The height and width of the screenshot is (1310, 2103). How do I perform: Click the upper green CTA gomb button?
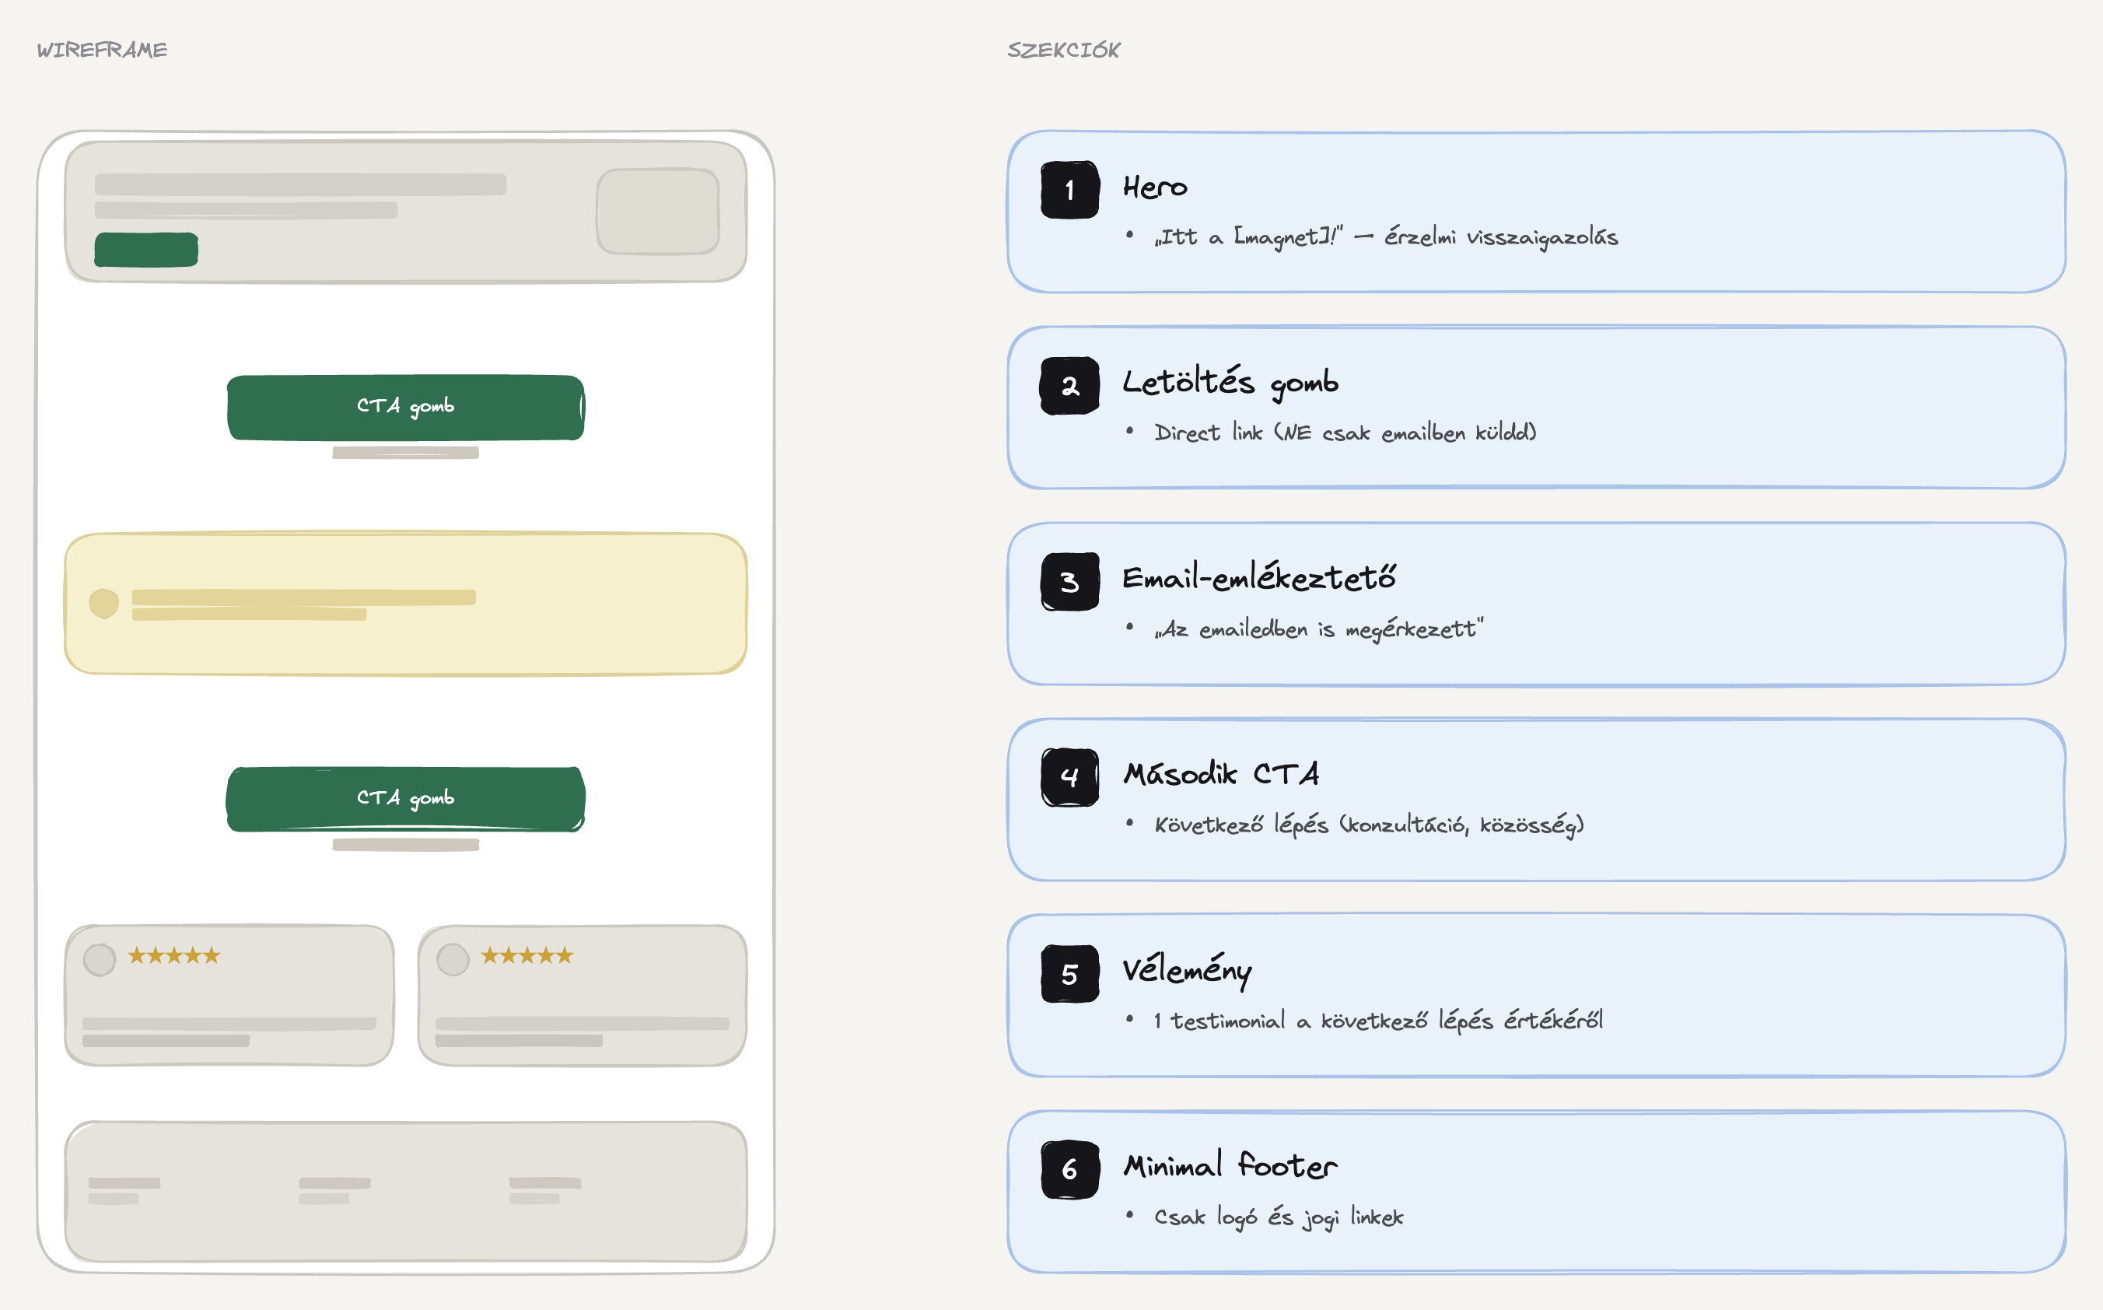point(405,407)
